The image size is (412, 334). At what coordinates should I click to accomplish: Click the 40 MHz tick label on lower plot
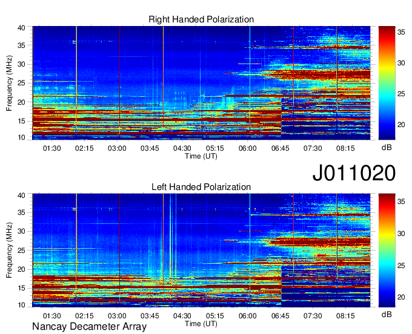coord(21,195)
